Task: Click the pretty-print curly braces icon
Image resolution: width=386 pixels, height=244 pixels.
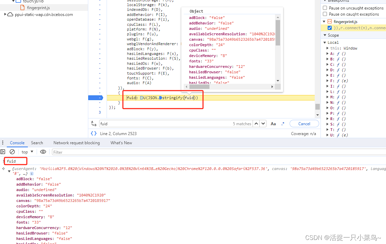Action: 94,133
